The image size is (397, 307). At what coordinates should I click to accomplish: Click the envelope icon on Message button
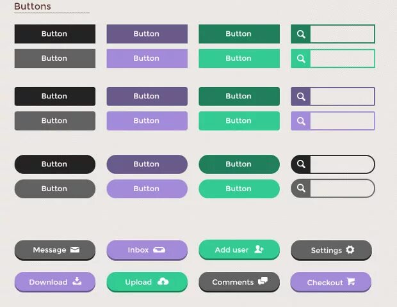coord(75,249)
